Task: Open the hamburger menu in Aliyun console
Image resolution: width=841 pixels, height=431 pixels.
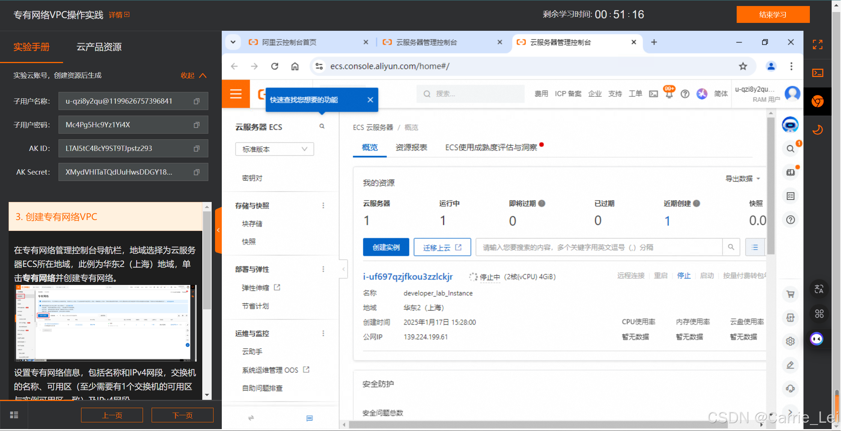Action: [236, 94]
